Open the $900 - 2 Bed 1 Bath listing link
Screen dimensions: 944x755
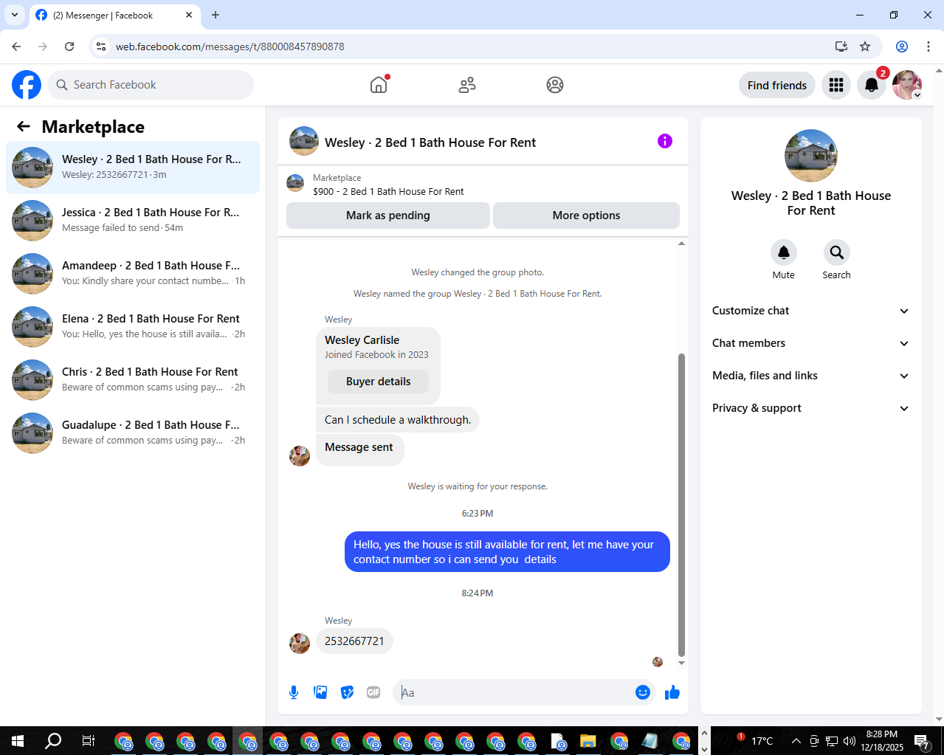point(388,191)
